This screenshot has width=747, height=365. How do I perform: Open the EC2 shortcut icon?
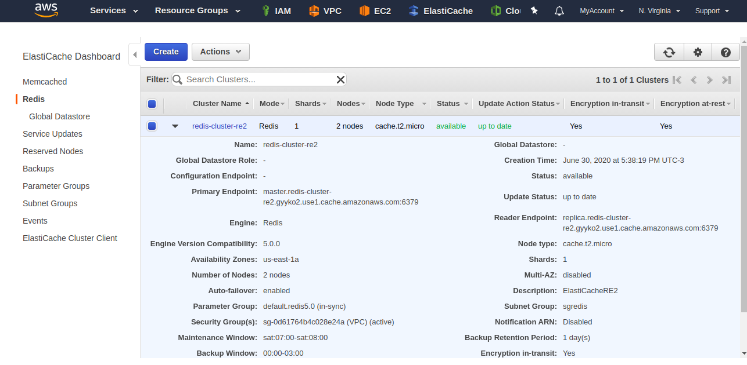point(365,10)
